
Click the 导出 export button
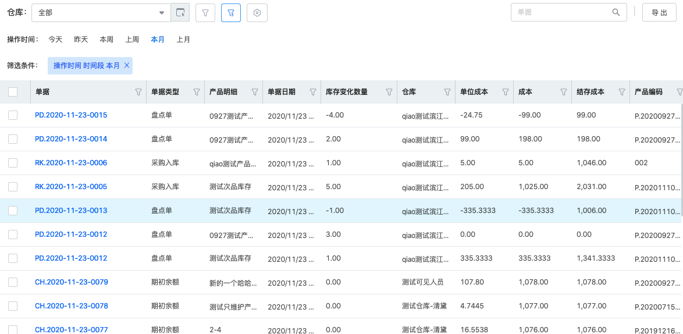(x=660, y=12)
